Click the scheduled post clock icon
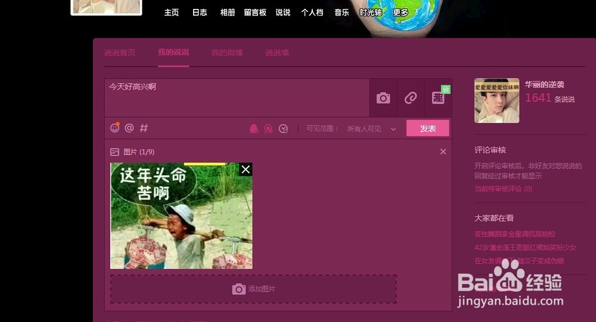 pyautogui.click(x=283, y=129)
